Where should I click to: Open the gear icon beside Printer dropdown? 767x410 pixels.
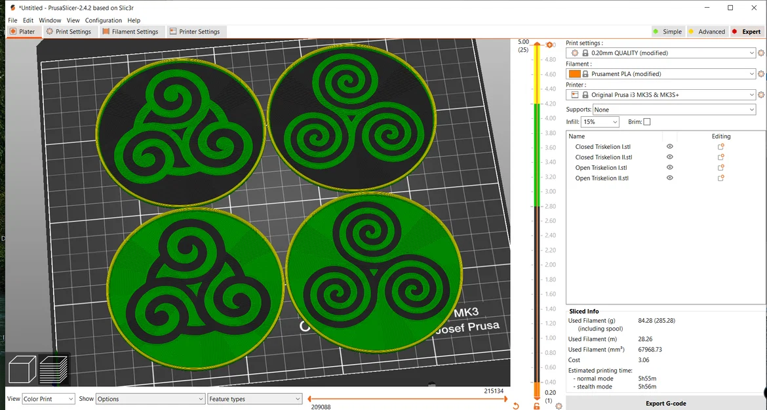click(x=761, y=95)
